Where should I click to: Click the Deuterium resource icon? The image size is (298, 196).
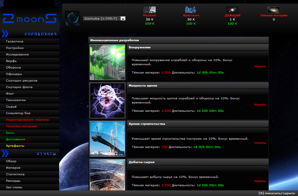(232, 10)
